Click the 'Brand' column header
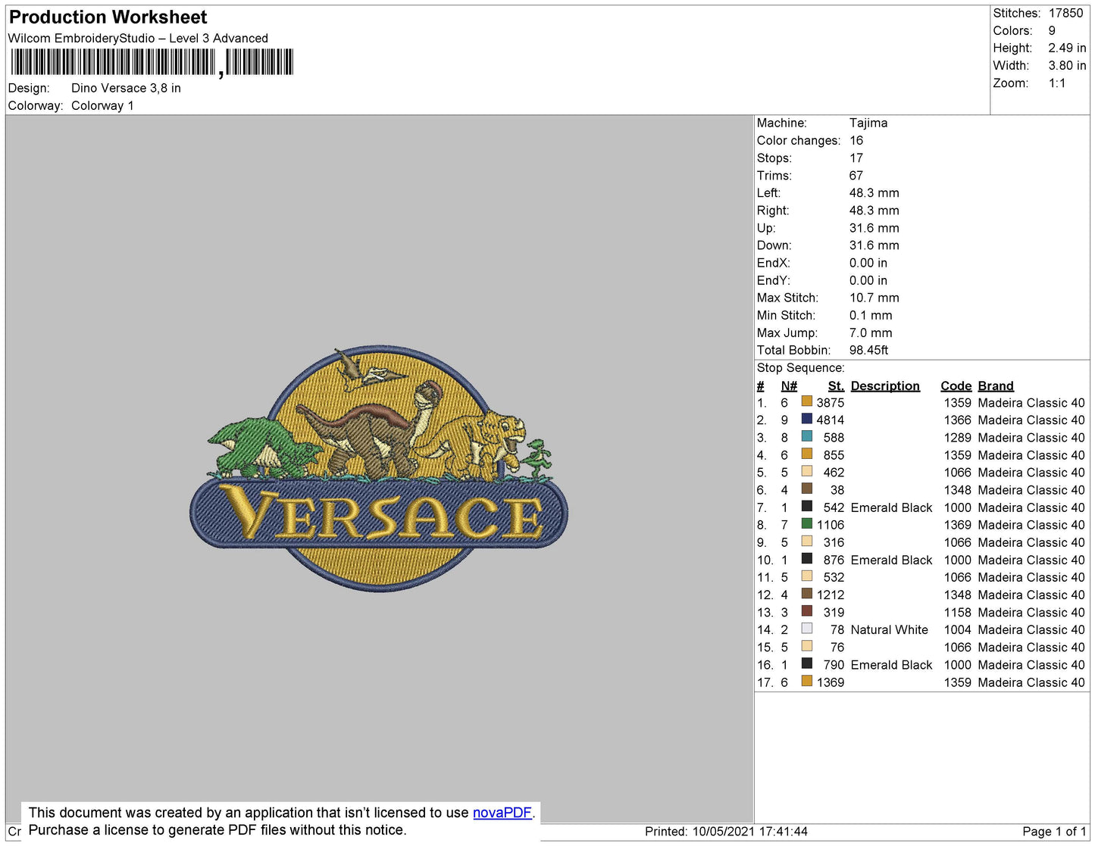Image resolution: width=1095 pixels, height=846 pixels. pos(996,386)
